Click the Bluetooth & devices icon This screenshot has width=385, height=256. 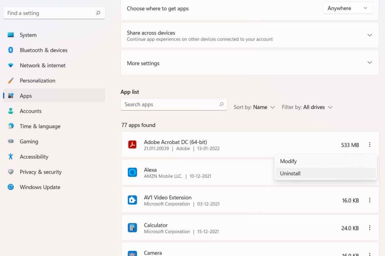[x=11, y=50]
